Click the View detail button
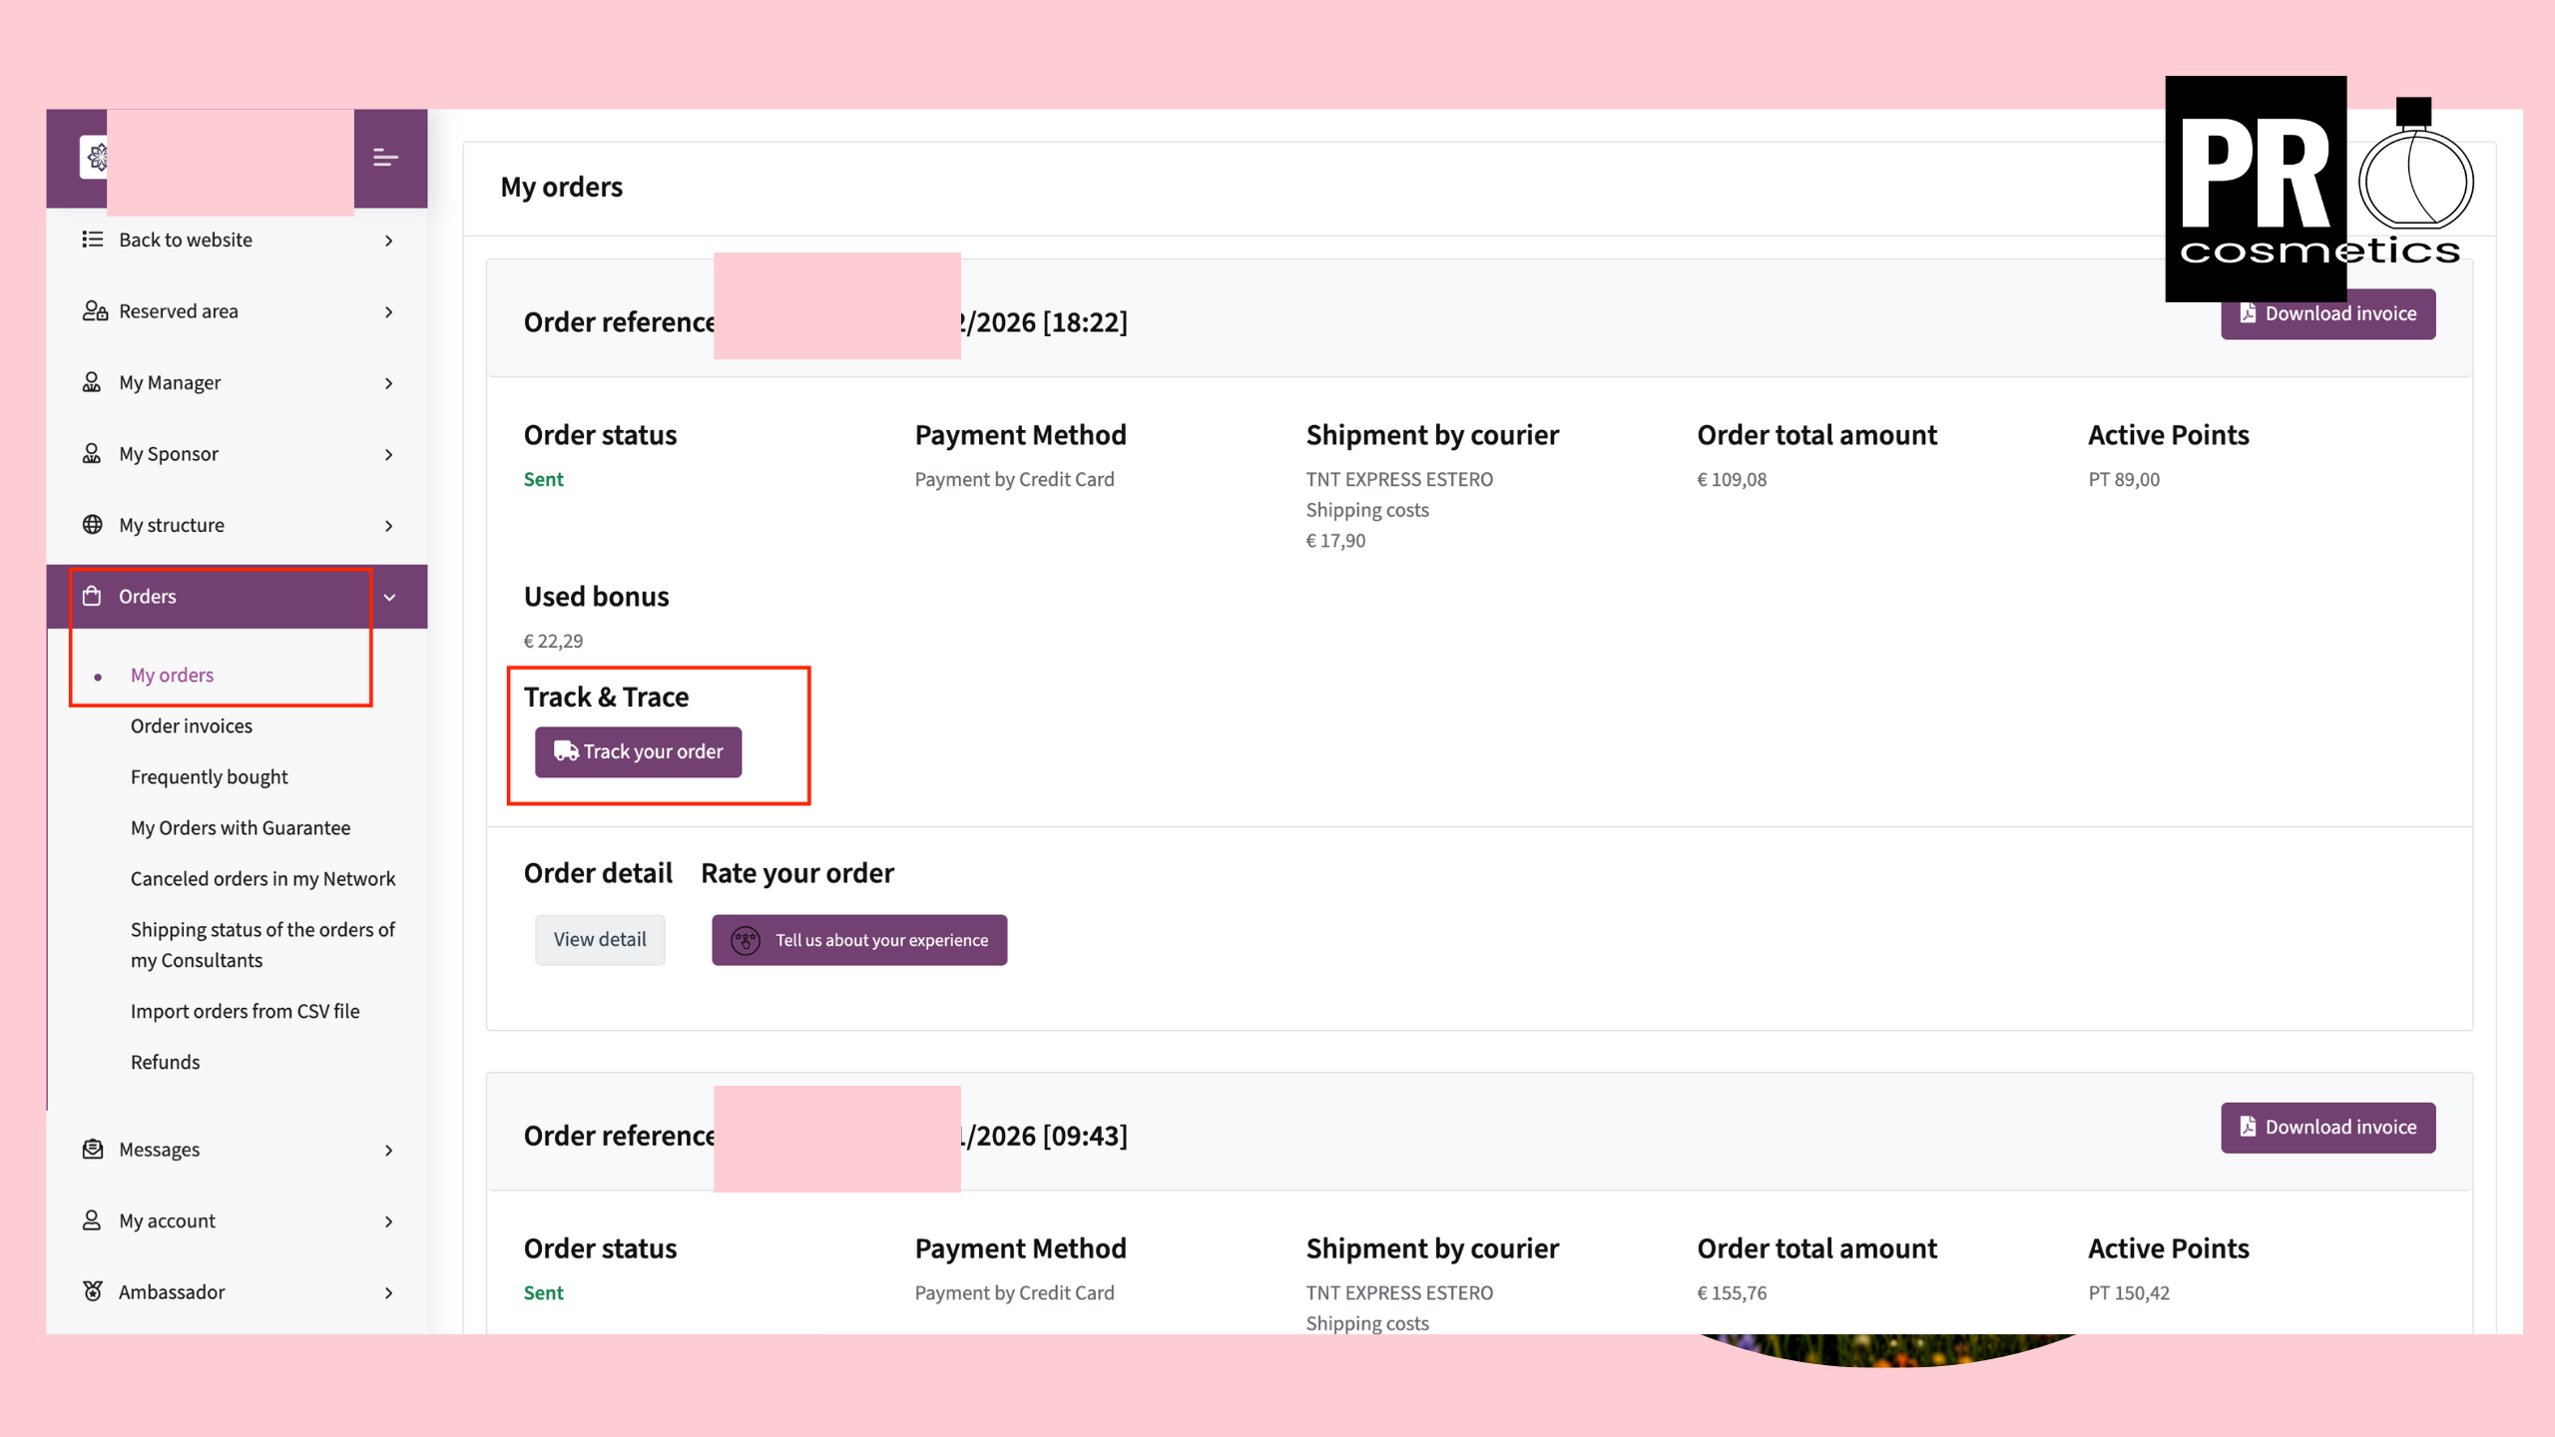 click(600, 940)
